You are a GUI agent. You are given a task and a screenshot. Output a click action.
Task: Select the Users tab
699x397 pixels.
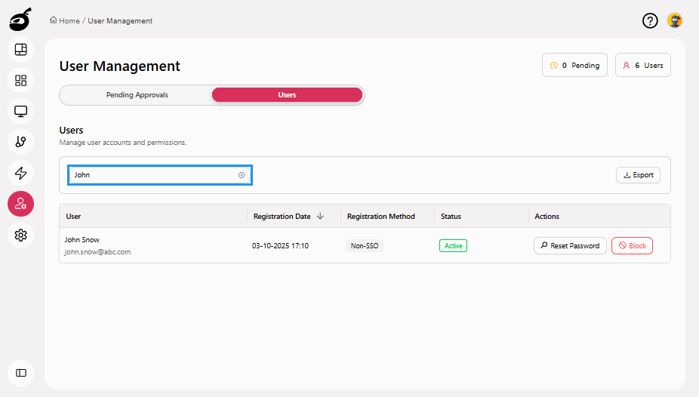pyautogui.click(x=287, y=95)
